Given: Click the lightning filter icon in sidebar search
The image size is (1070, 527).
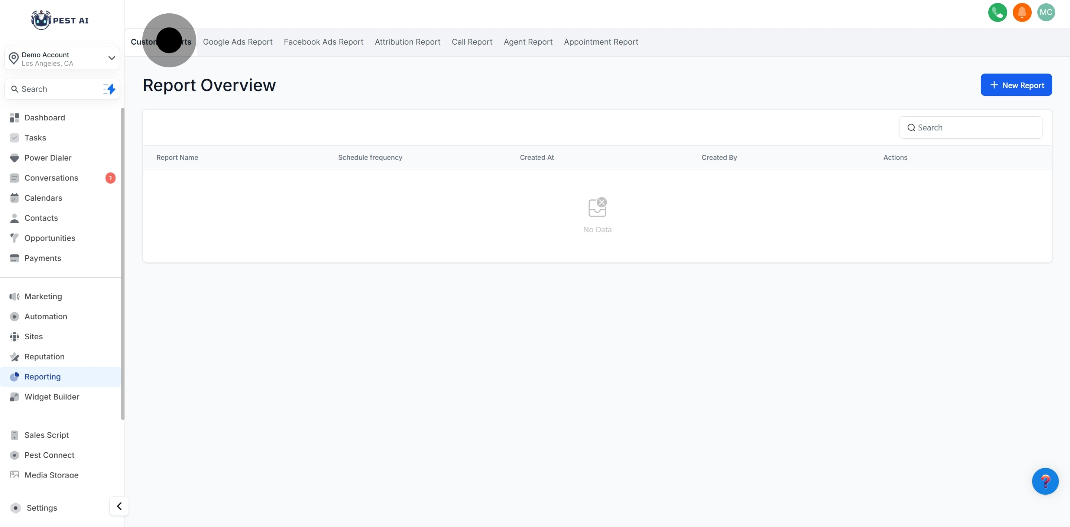Looking at the screenshot, I should (109, 89).
